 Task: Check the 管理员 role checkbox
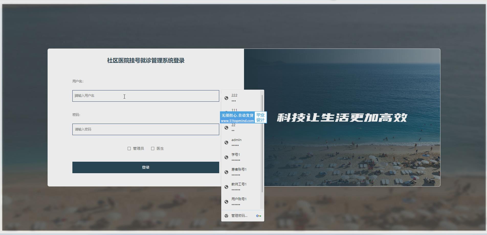(129, 149)
